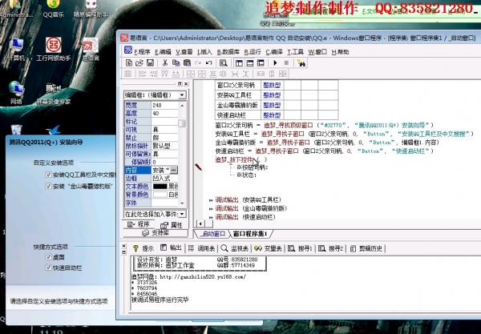The height and width of the screenshot is (334, 481).
Task: Click the 工行网银助手 desktop icon
Action: 54,49
